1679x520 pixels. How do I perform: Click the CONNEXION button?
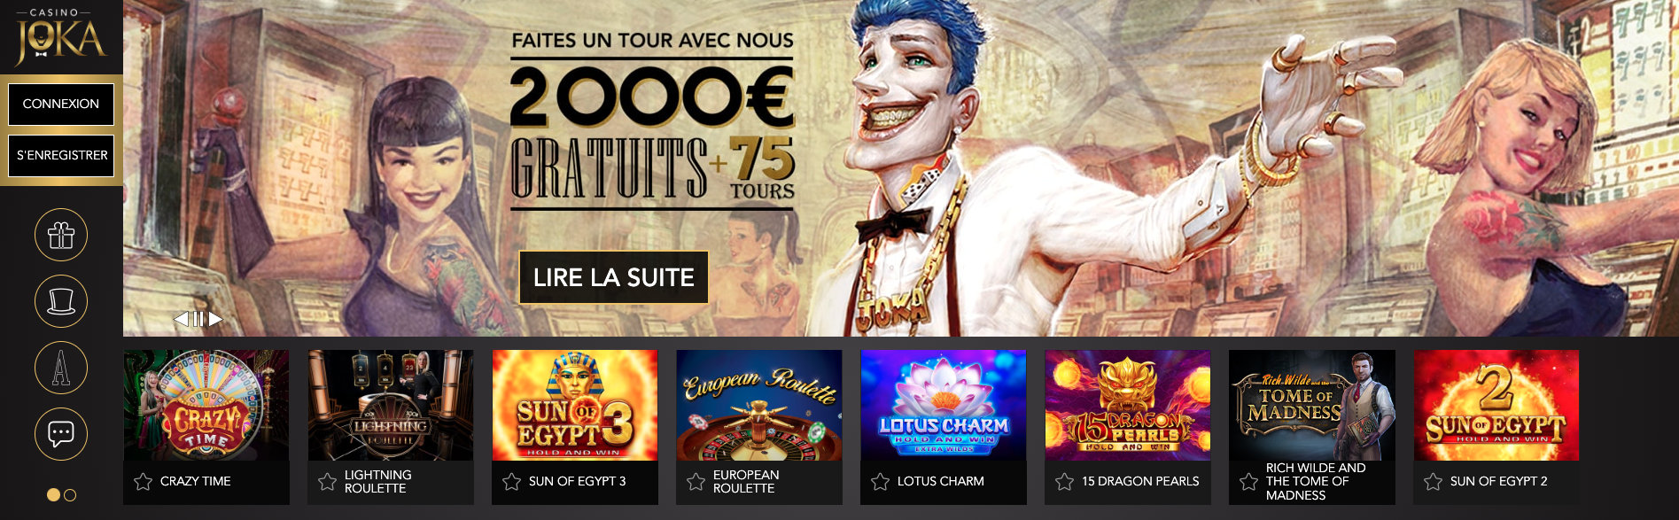(x=61, y=104)
